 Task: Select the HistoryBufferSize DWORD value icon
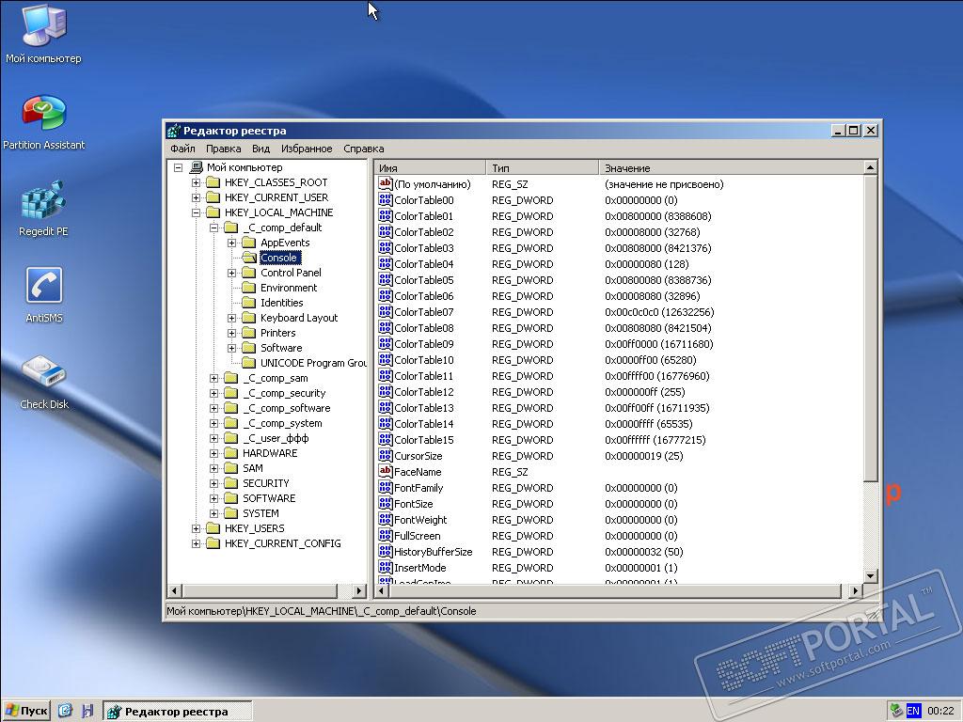click(x=385, y=551)
